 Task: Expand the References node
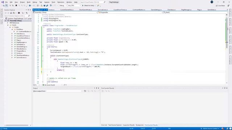coord(8,23)
